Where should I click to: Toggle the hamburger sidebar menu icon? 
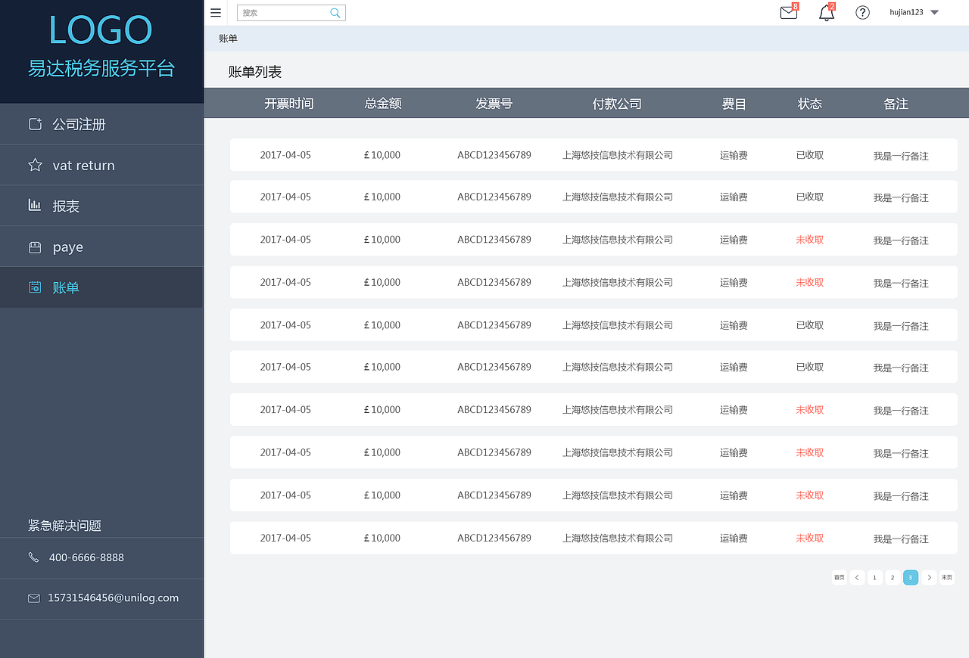(x=216, y=13)
